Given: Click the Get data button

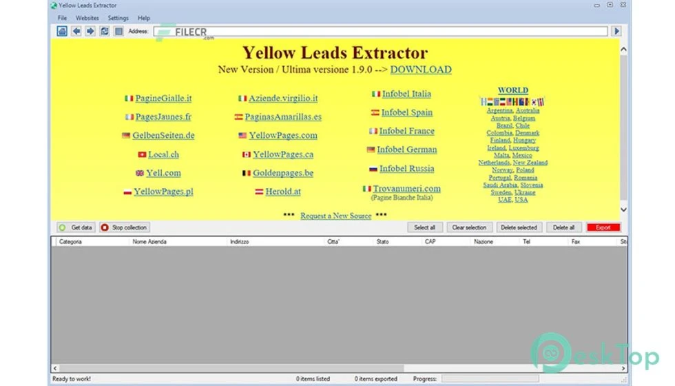Looking at the screenshot, I should click(x=76, y=227).
